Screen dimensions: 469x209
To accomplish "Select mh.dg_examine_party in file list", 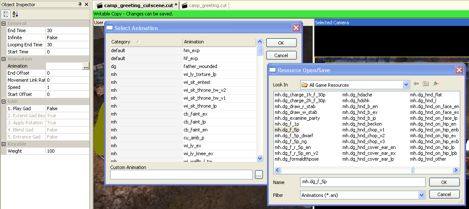I will (x=297, y=118).
